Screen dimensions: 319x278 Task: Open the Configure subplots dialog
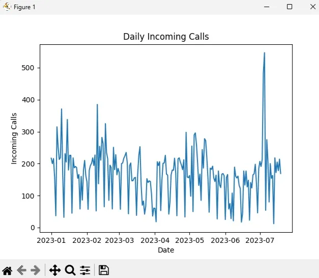85,270
